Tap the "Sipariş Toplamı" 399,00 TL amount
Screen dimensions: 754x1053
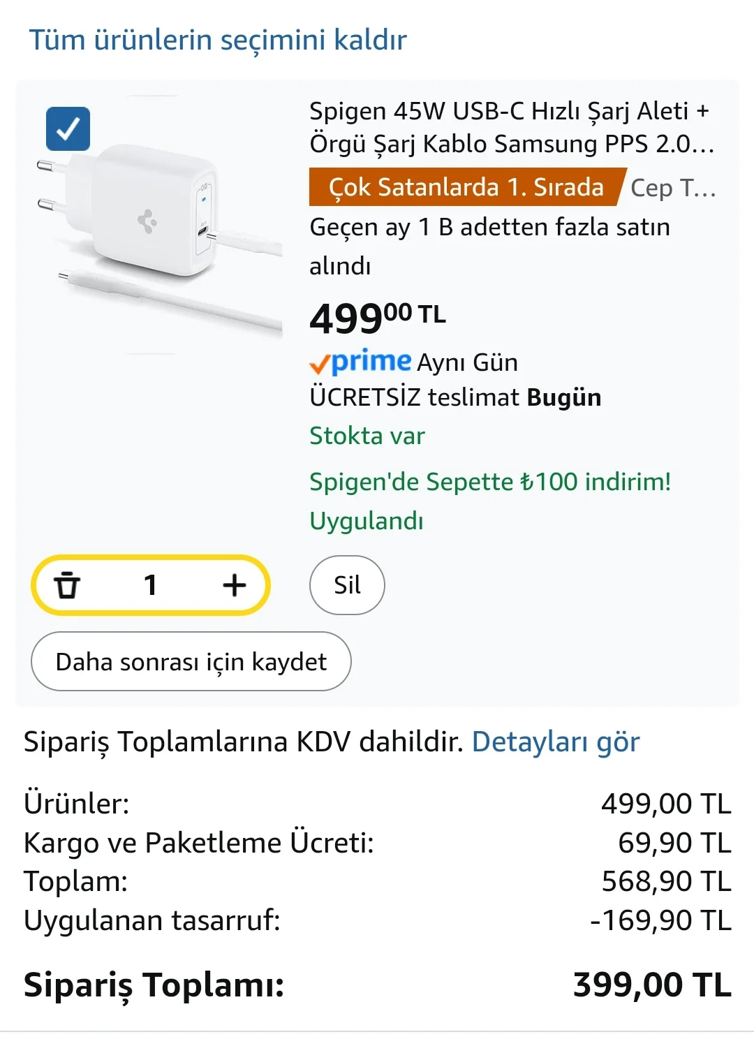651,985
